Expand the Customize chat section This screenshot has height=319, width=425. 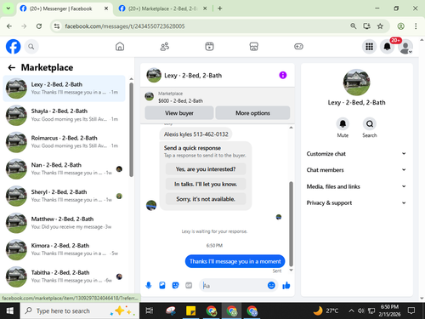click(x=356, y=154)
